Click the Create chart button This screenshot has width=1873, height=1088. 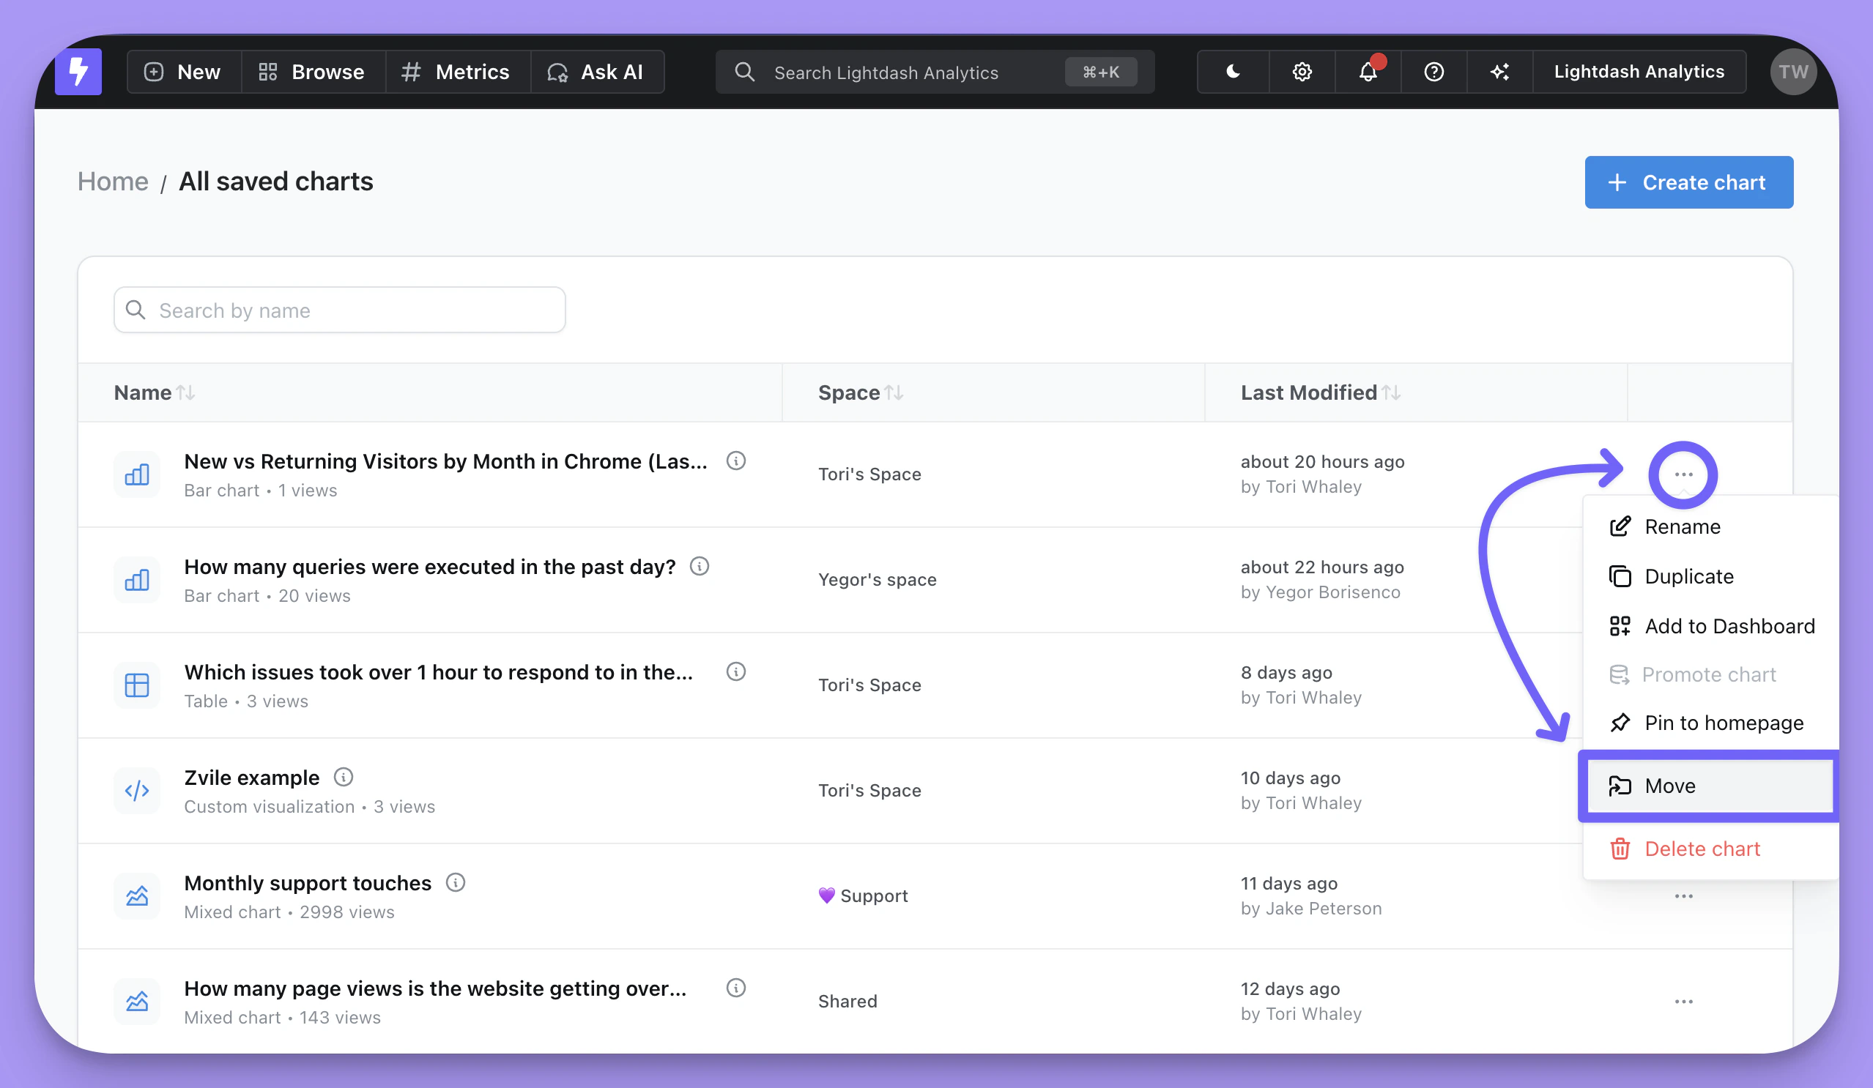[x=1688, y=182]
